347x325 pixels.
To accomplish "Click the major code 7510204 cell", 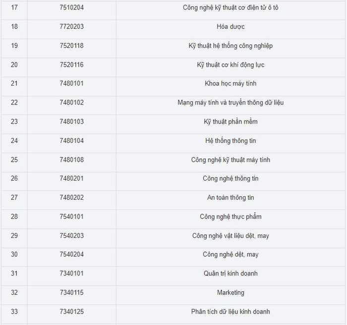I will [x=71, y=8].
